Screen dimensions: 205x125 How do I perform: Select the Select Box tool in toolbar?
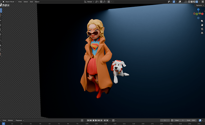[x=1, y=10]
